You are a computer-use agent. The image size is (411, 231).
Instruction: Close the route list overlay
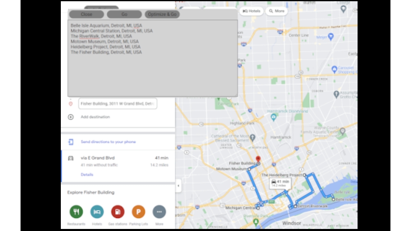point(86,14)
